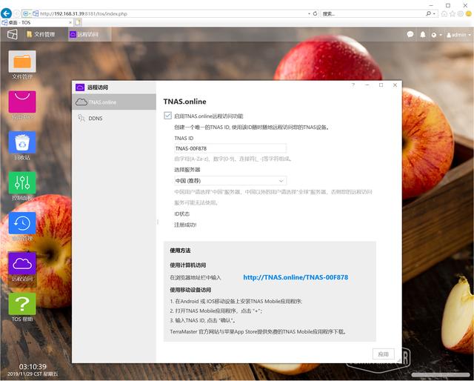Click the TOS desktop logo in top-left
The height and width of the screenshot is (381, 474).
tap(13, 34)
